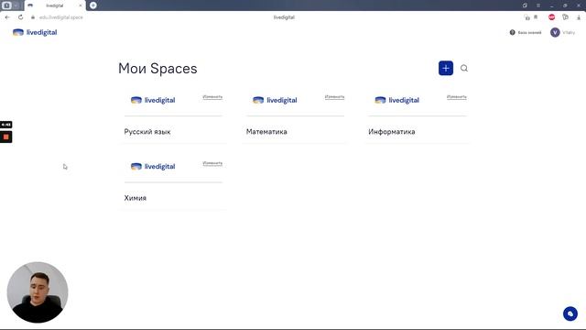586x330 pixels.
Task: Click the red adblock extension icon
Action: tap(551, 17)
